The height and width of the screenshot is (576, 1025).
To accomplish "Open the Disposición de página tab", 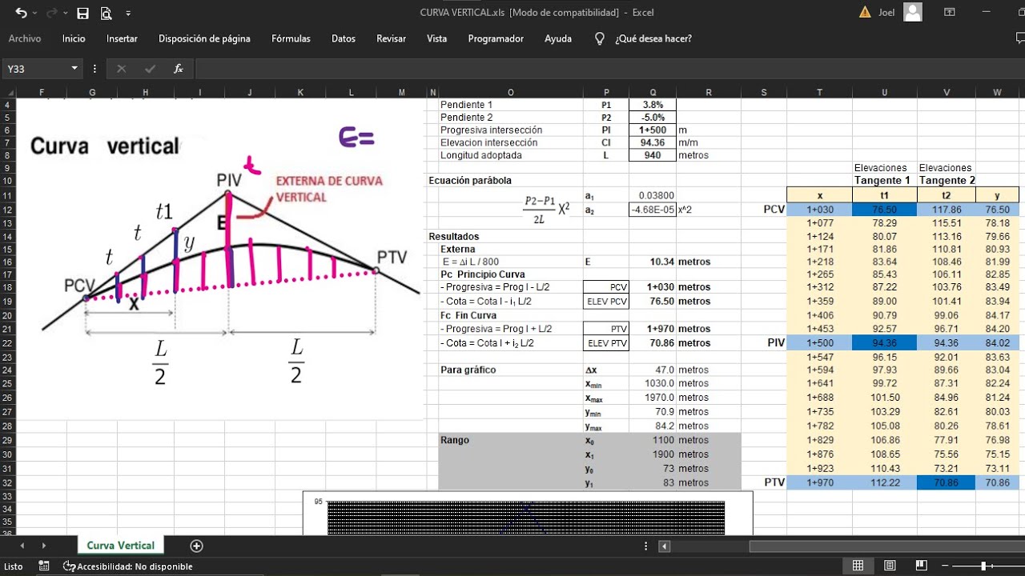I will [x=204, y=38].
